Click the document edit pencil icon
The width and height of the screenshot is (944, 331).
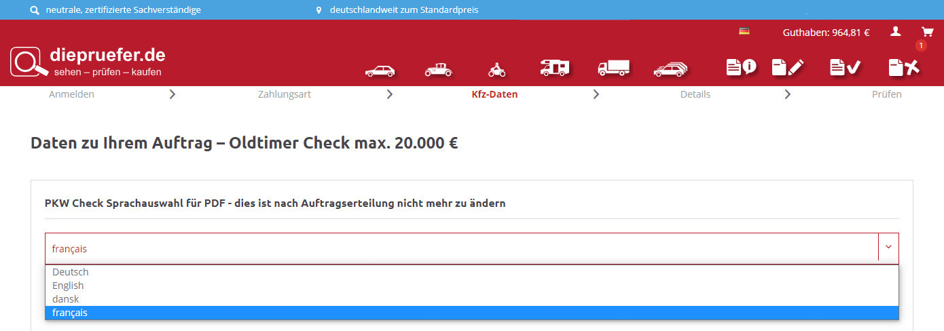[788, 67]
